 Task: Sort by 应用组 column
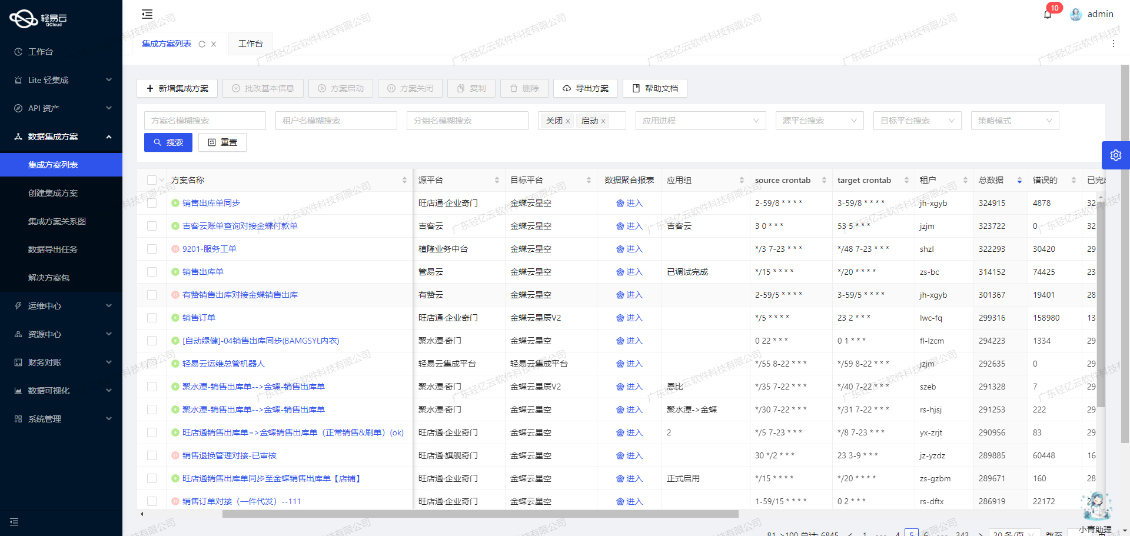point(742,180)
